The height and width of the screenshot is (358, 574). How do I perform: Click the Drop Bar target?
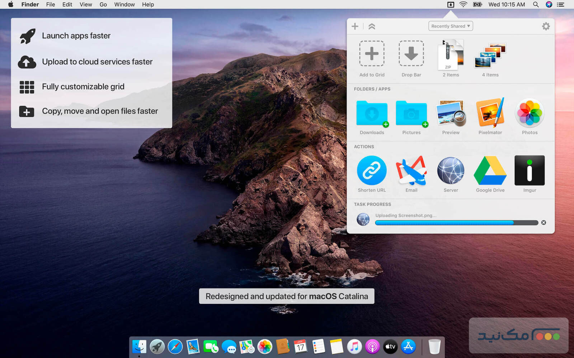pyautogui.click(x=411, y=54)
